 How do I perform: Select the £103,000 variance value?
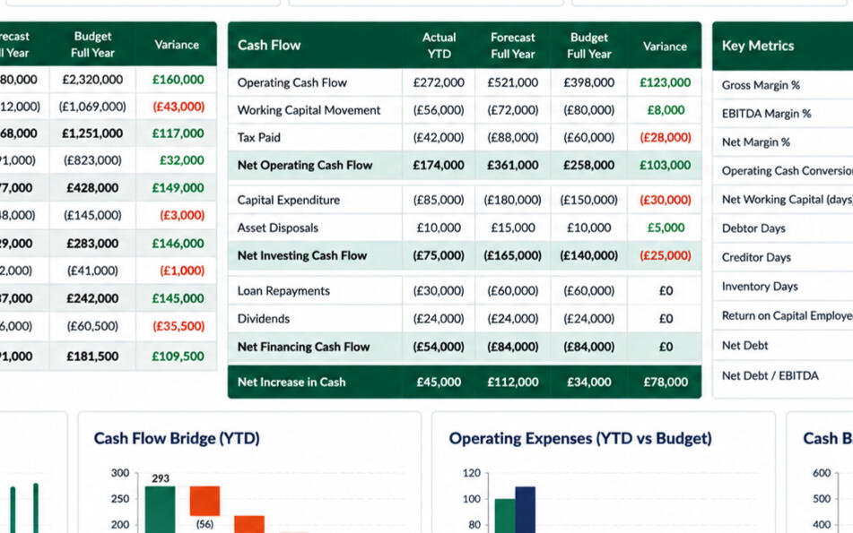pyautogui.click(x=665, y=165)
